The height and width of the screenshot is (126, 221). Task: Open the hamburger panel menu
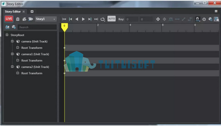click(216, 11)
